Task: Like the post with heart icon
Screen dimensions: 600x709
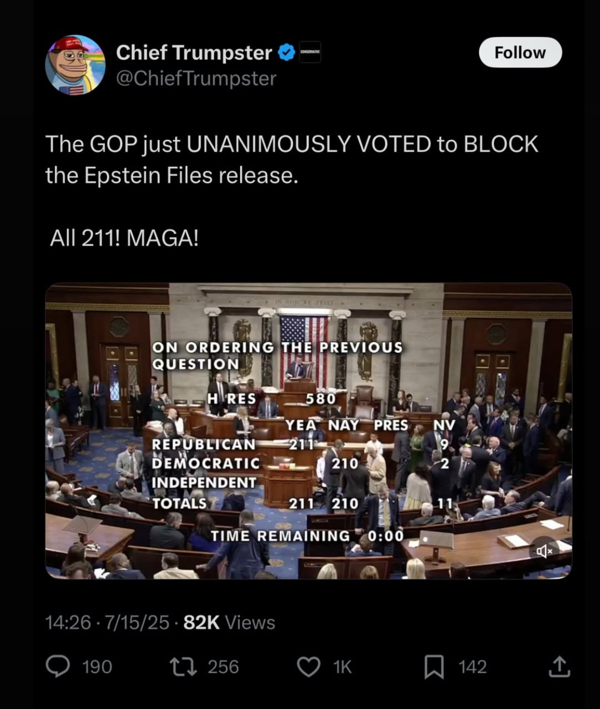Action: [x=308, y=666]
